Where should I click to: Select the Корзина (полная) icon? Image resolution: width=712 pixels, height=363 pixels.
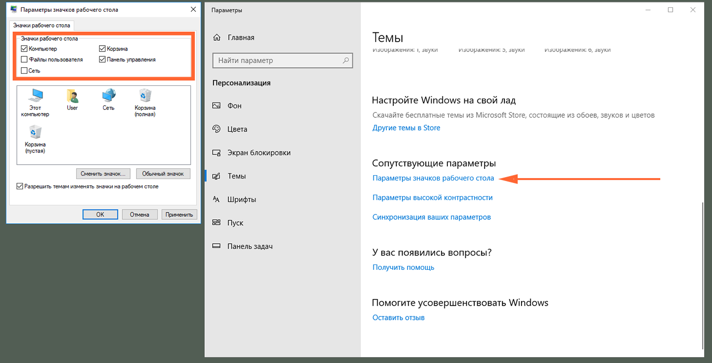click(145, 103)
